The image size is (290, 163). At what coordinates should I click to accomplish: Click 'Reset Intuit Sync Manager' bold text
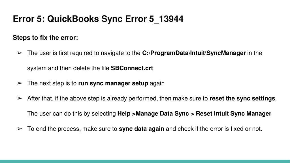[x=234, y=114]
